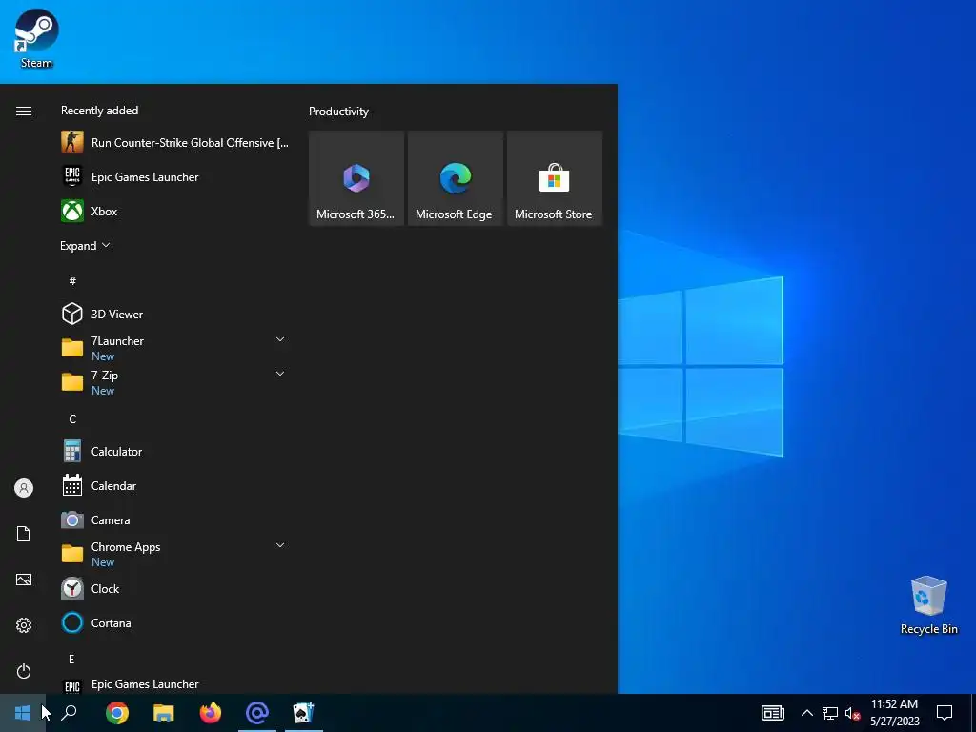Open the 7-Zip folder entry
The width and height of the screenshot is (976, 732).
tap(175, 382)
